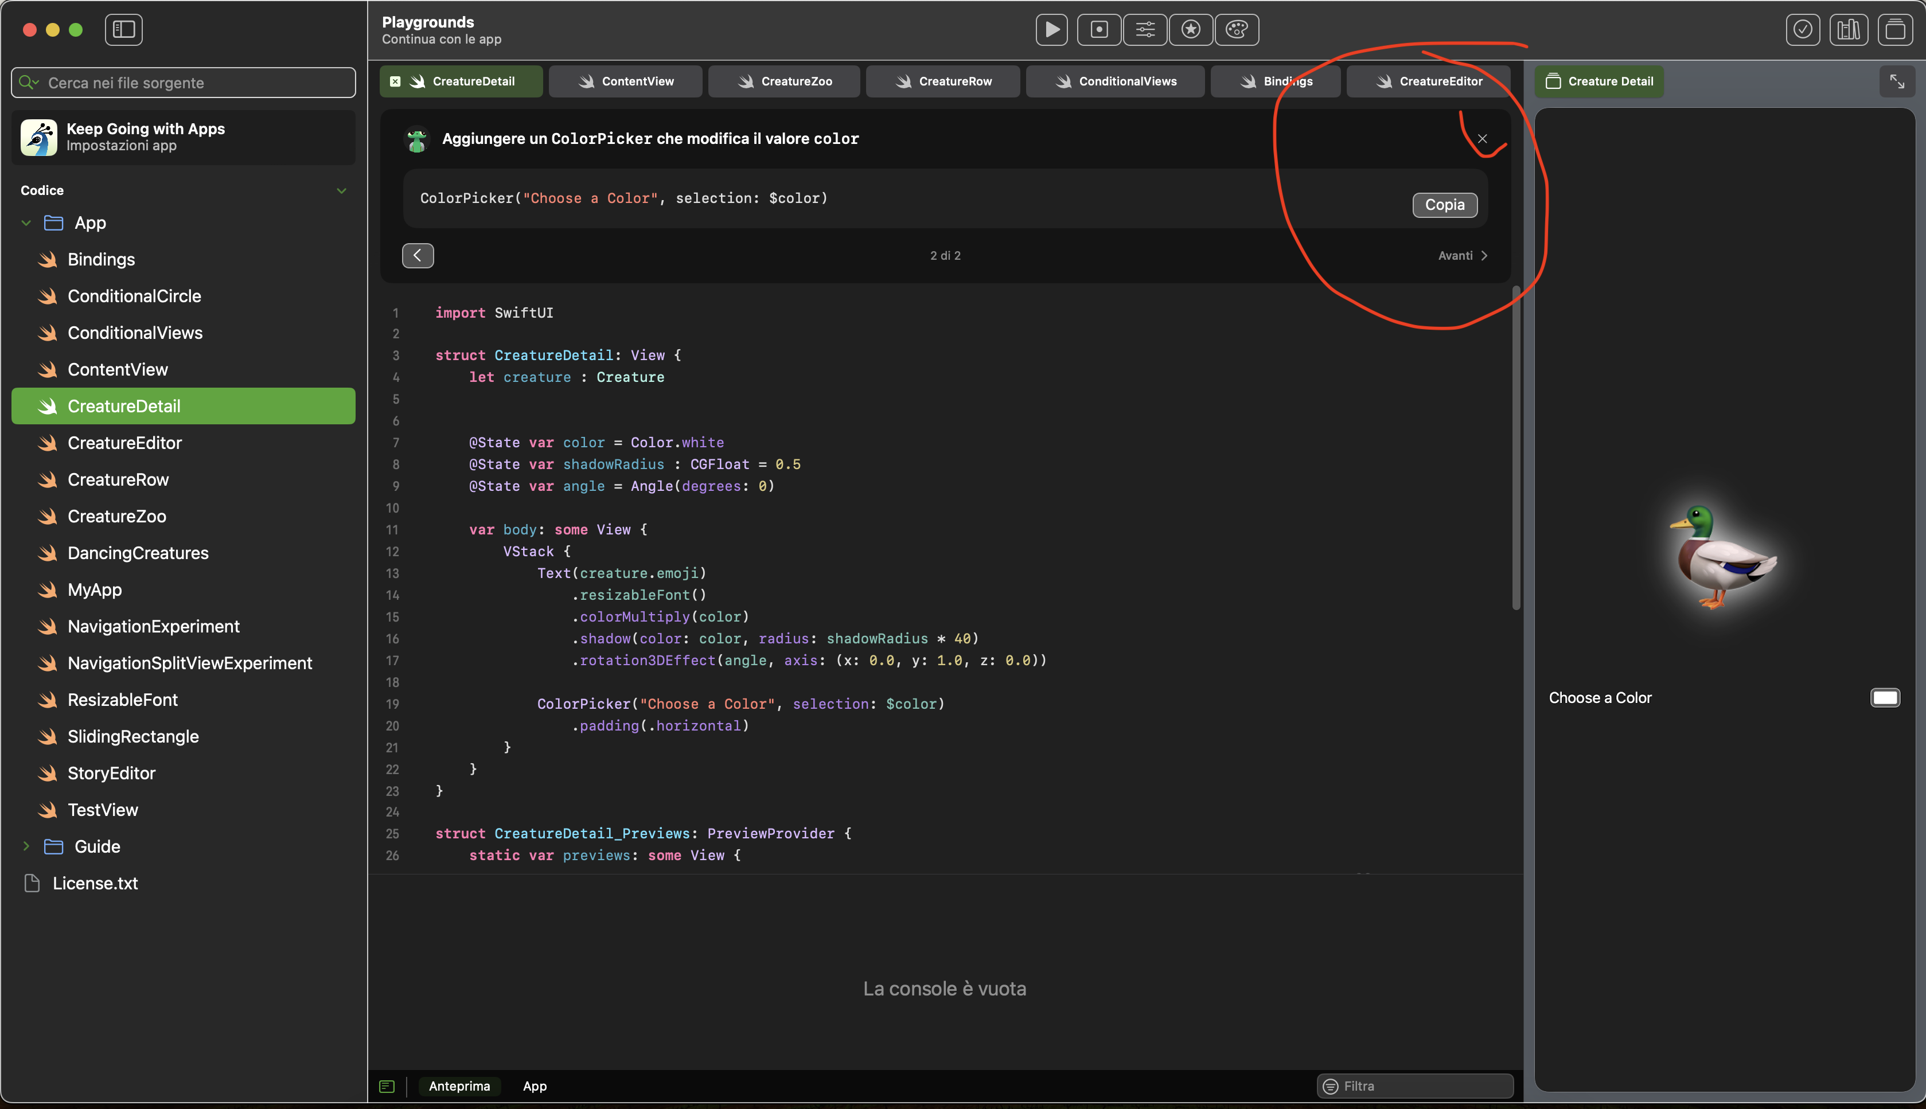Click the checkmark circle icon
This screenshot has height=1109, width=1926.
[1803, 30]
